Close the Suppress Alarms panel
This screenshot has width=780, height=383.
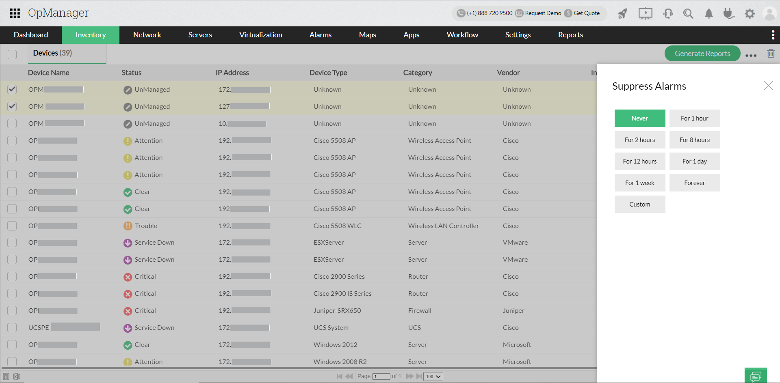768,85
